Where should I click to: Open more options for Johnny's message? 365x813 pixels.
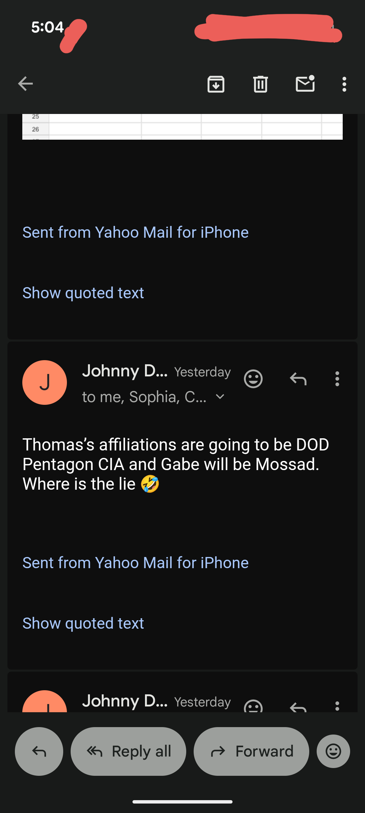pos(337,379)
